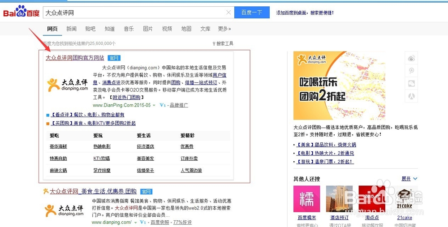This screenshot has width=448, height=227.
Task: Switch to the 地图 tab
Action: (186, 29)
